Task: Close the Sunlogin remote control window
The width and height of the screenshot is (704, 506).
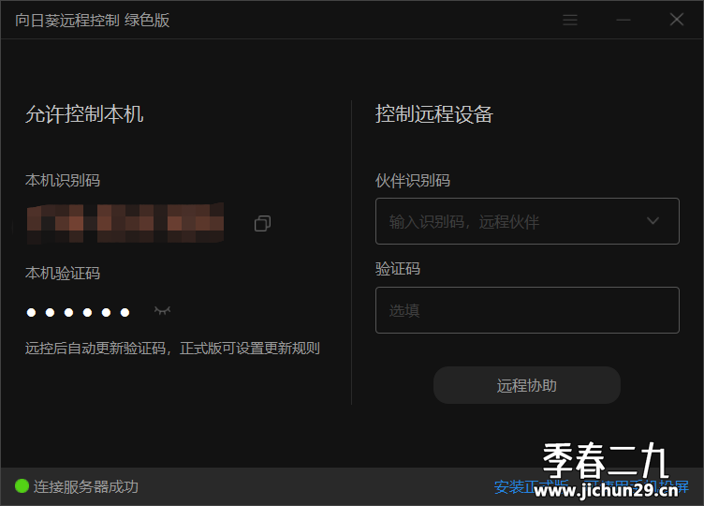Action: (x=677, y=20)
